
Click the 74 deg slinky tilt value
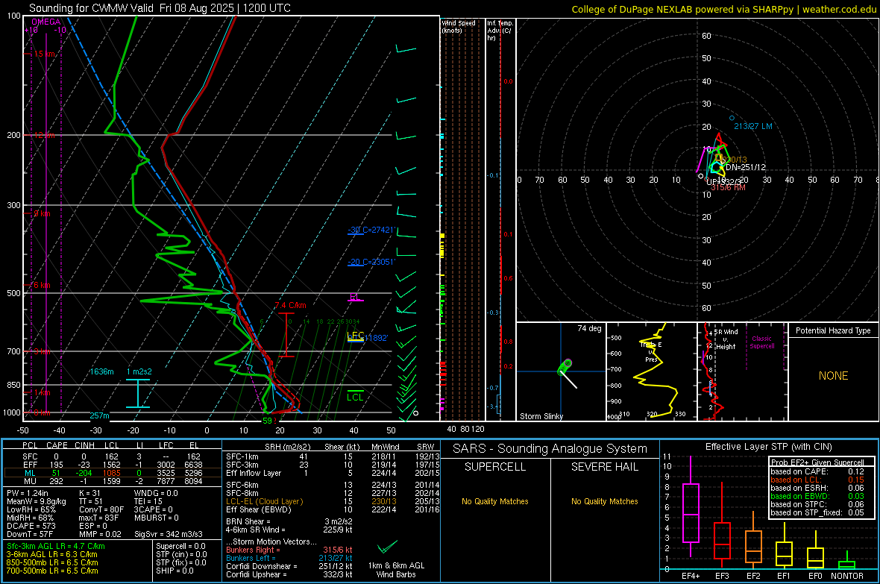pyautogui.click(x=589, y=328)
